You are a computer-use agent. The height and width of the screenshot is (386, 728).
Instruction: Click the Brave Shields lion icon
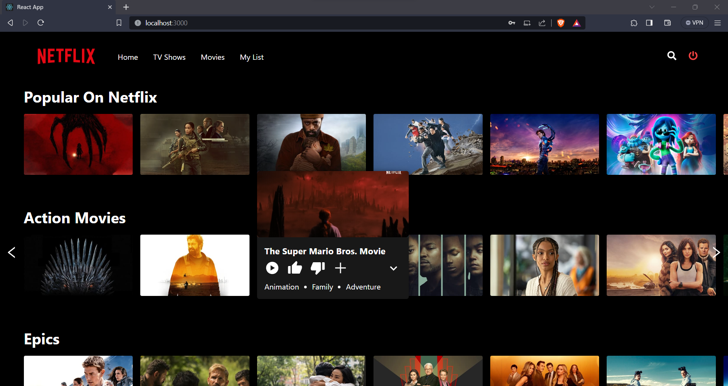pyautogui.click(x=561, y=23)
